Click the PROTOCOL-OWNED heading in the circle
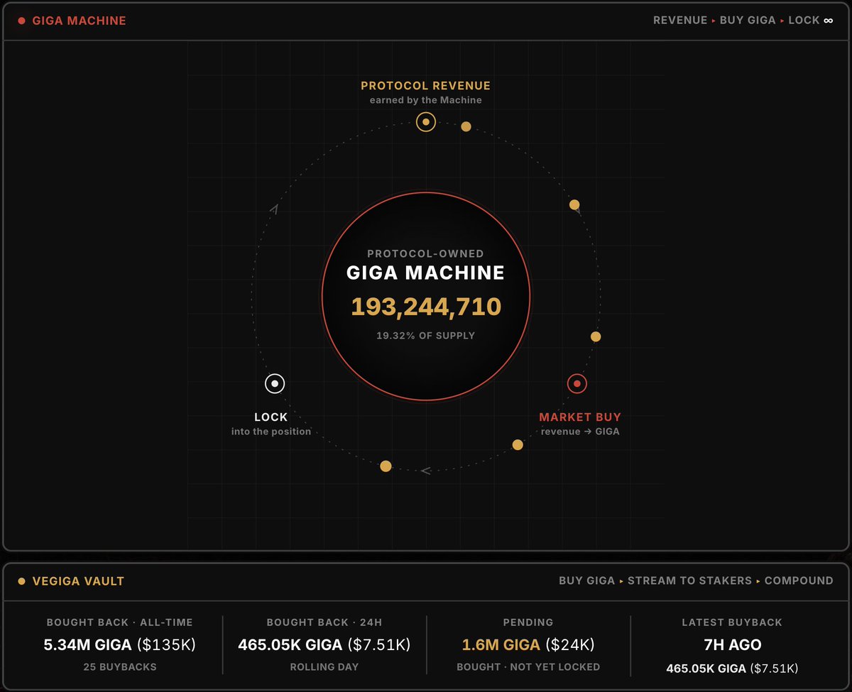852x692 pixels. point(426,253)
